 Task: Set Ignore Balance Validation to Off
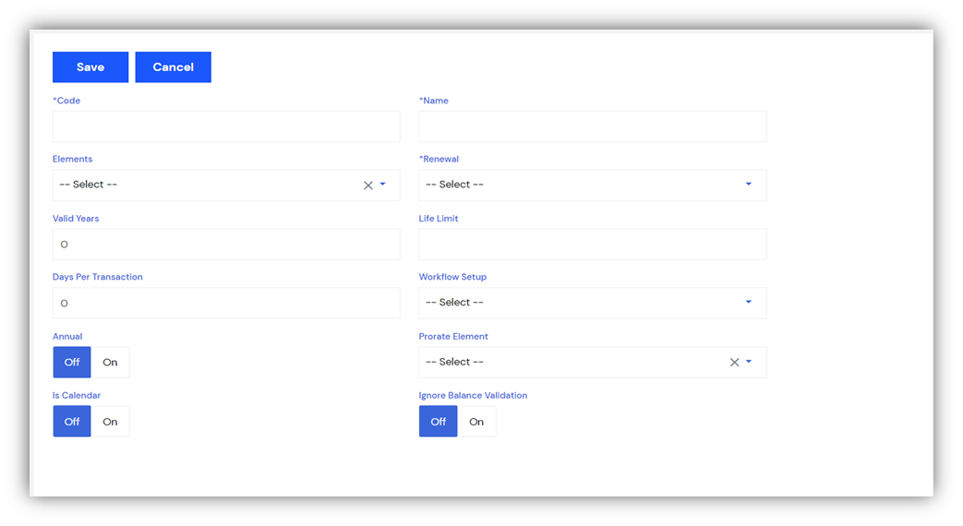[x=438, y=422]
